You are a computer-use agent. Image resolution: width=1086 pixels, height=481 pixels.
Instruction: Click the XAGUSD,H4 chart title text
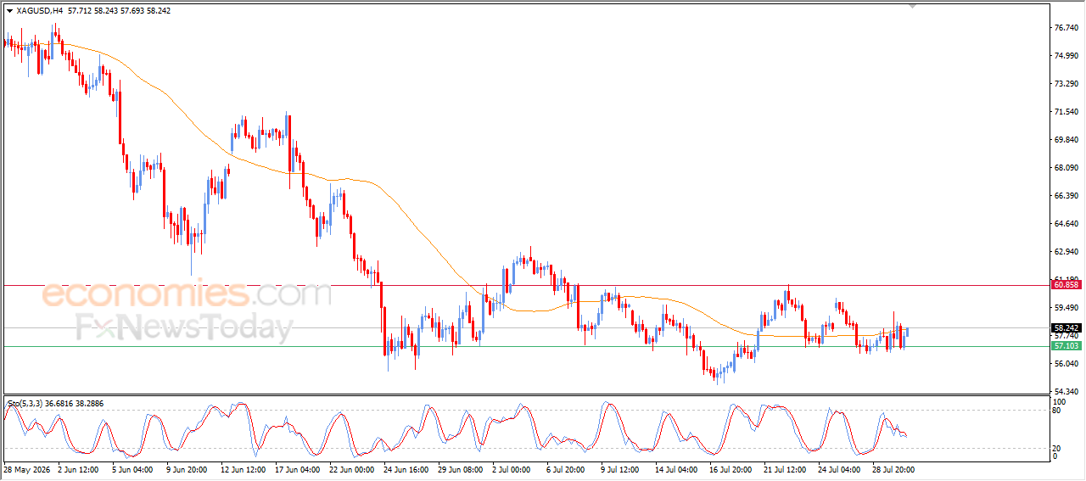(39, 11)
